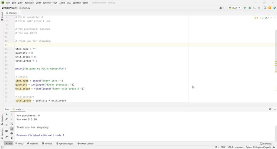Open Search Everywhere magnifier icon
The image size is (277, 149).
(x=265, y=8)
